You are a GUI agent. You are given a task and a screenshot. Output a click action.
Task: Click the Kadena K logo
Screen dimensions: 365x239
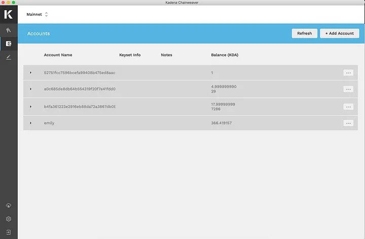click(x=9, y=14)
